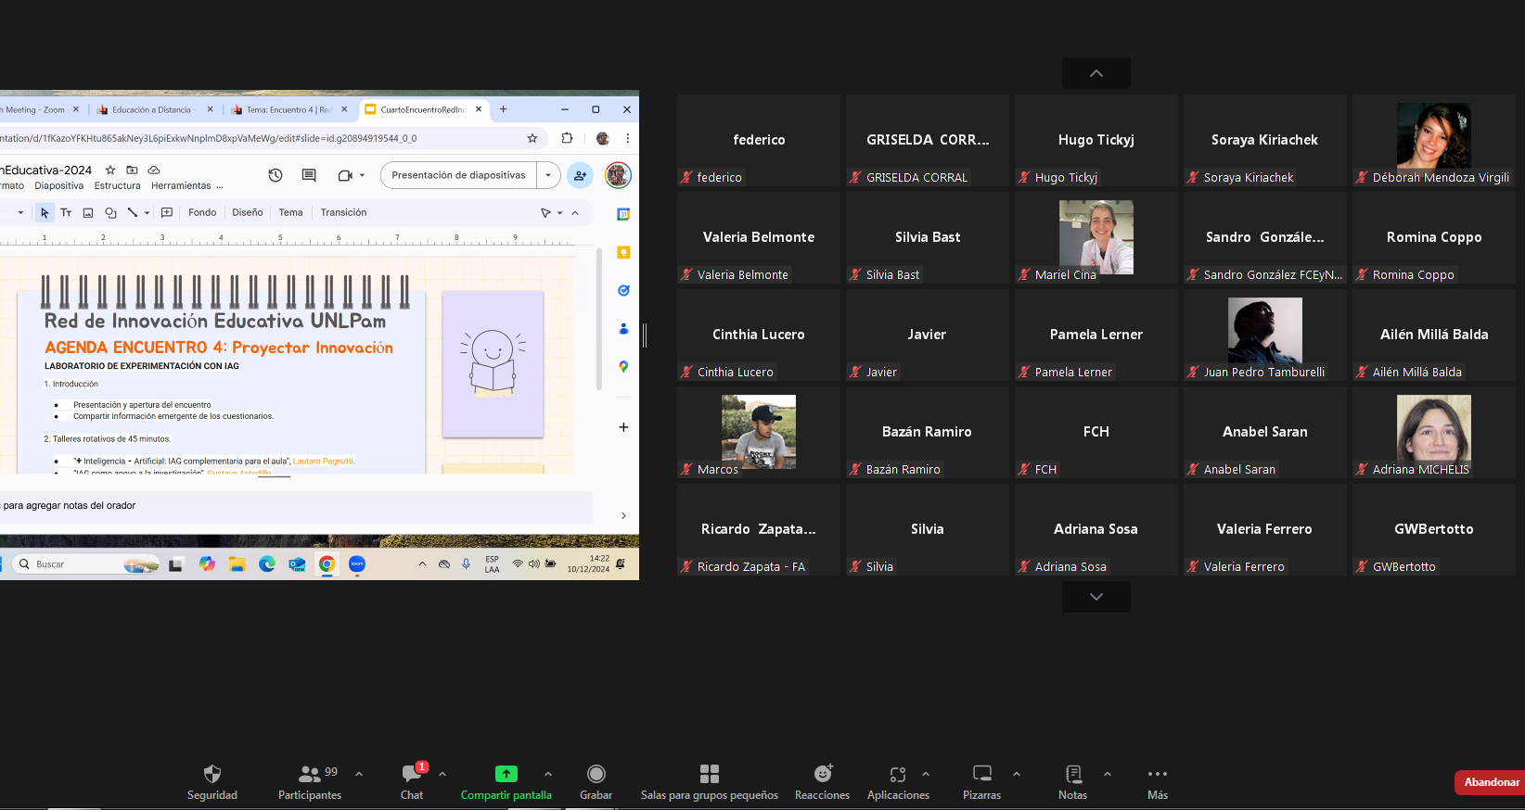This screenshot has height=810, width=1525.
Task: Show the previous page of participants
Action: coord(1096,73)
